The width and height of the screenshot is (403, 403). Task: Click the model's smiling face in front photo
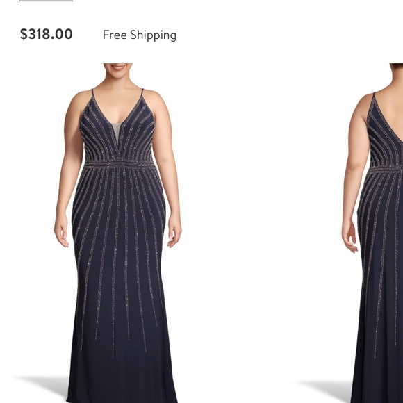[118, 70]
